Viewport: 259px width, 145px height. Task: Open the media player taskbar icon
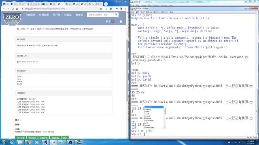(x=37, y=142)
